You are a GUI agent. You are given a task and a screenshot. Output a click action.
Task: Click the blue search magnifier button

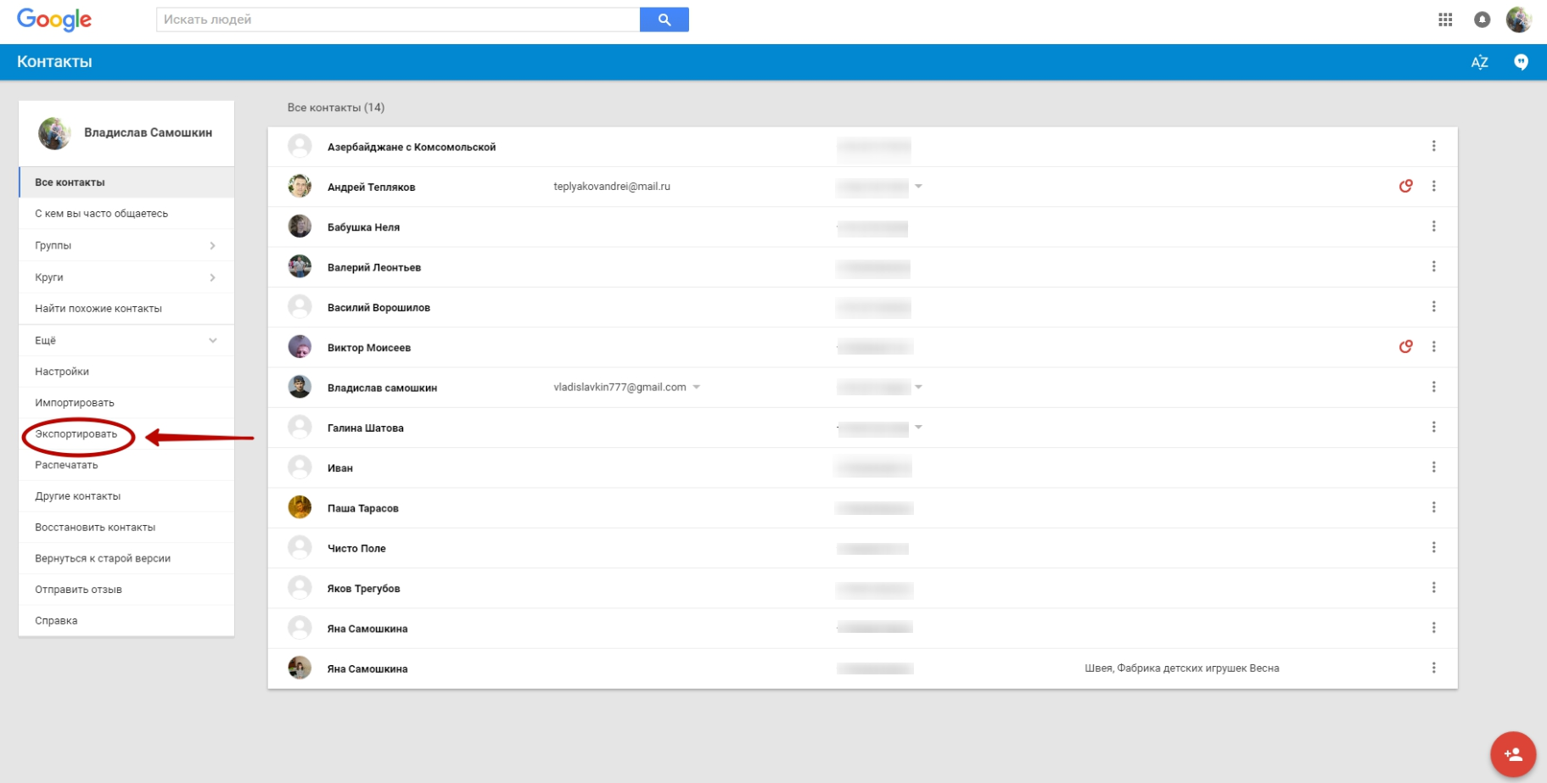664,20
